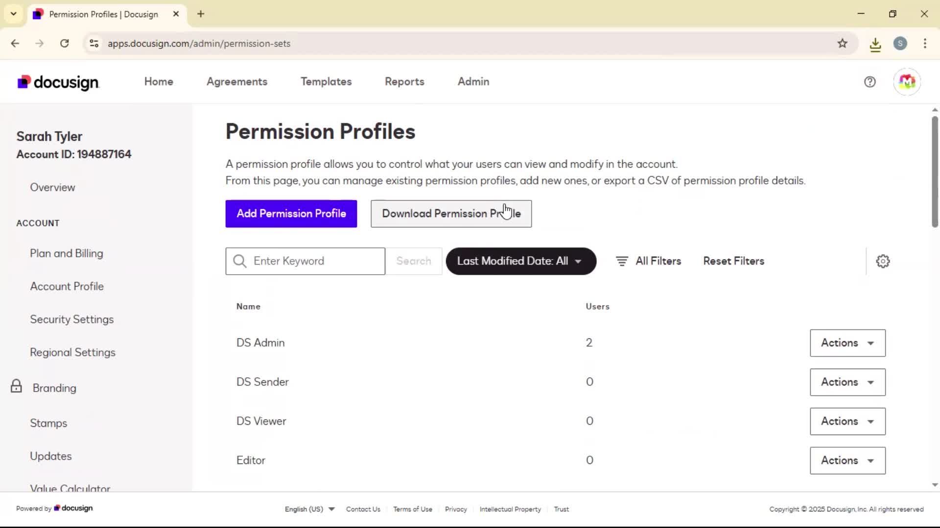This screenshot has width=940, height=528.
Task: Close the Permission Profiles tab
Action: pos(176,14)
